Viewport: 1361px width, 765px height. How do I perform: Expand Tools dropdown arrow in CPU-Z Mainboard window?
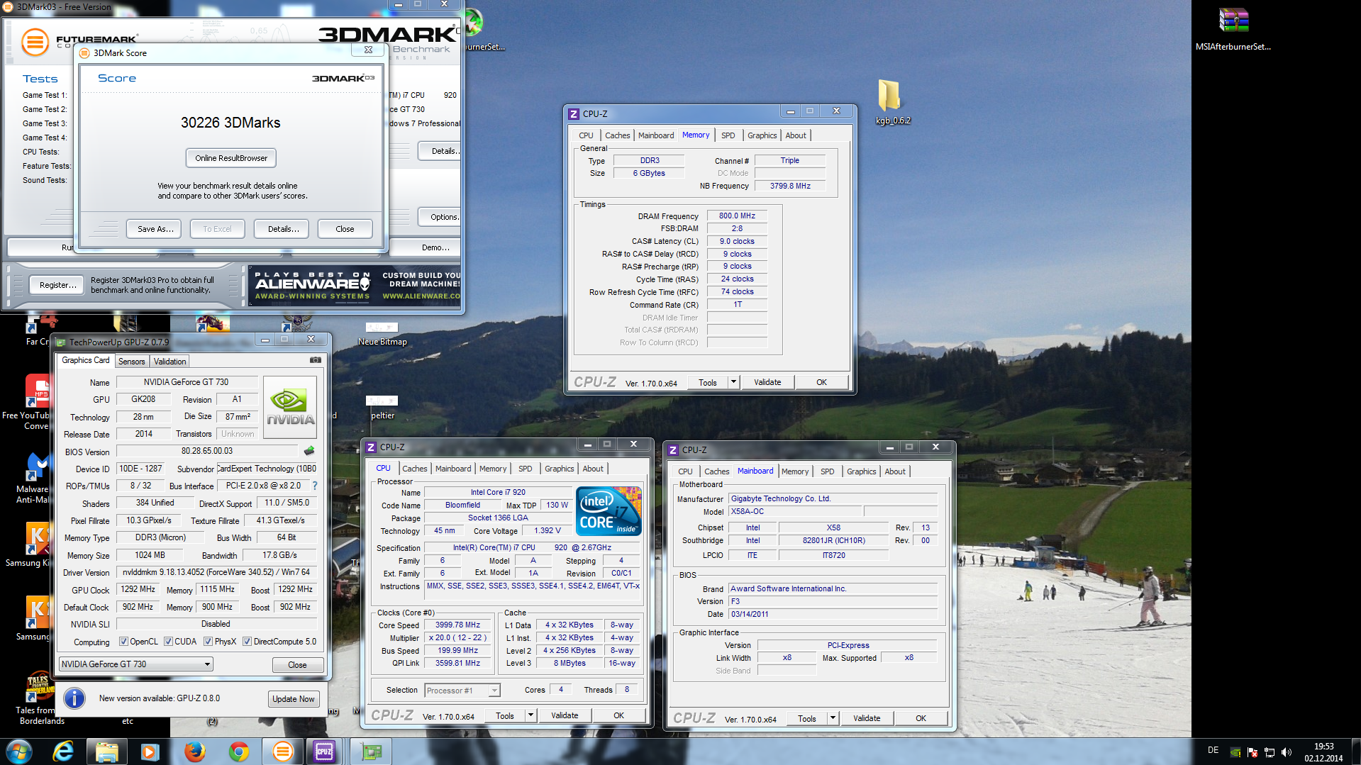[x=833, y=718]
